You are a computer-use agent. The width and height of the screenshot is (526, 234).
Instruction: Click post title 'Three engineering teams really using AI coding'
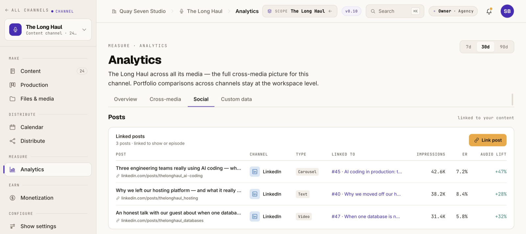(x=179, y=168)
